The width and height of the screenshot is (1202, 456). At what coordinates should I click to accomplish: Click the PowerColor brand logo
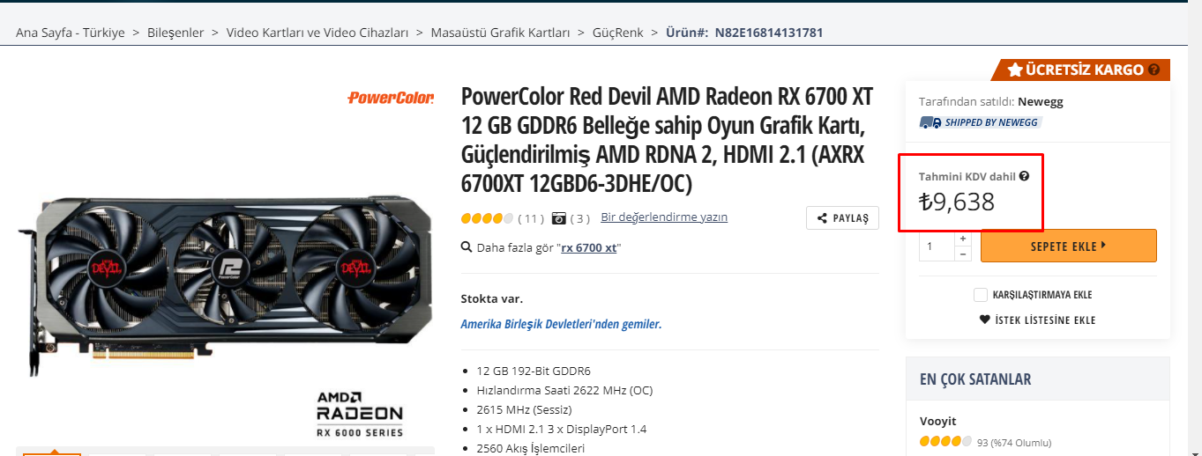(391, 98)
